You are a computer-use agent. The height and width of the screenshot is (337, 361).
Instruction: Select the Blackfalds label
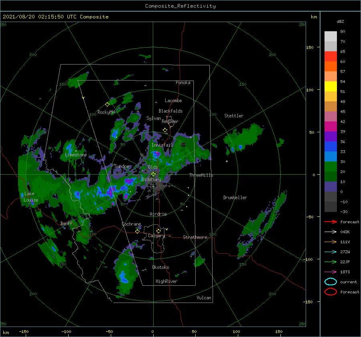point(170,111)
